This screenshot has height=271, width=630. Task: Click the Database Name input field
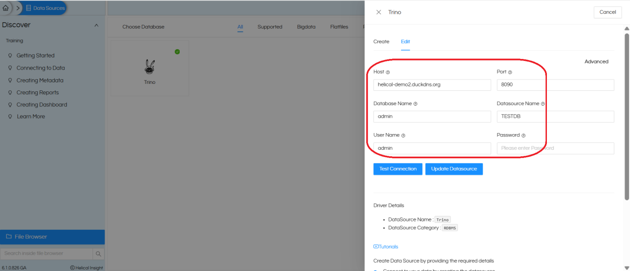(x=432, y=117)
